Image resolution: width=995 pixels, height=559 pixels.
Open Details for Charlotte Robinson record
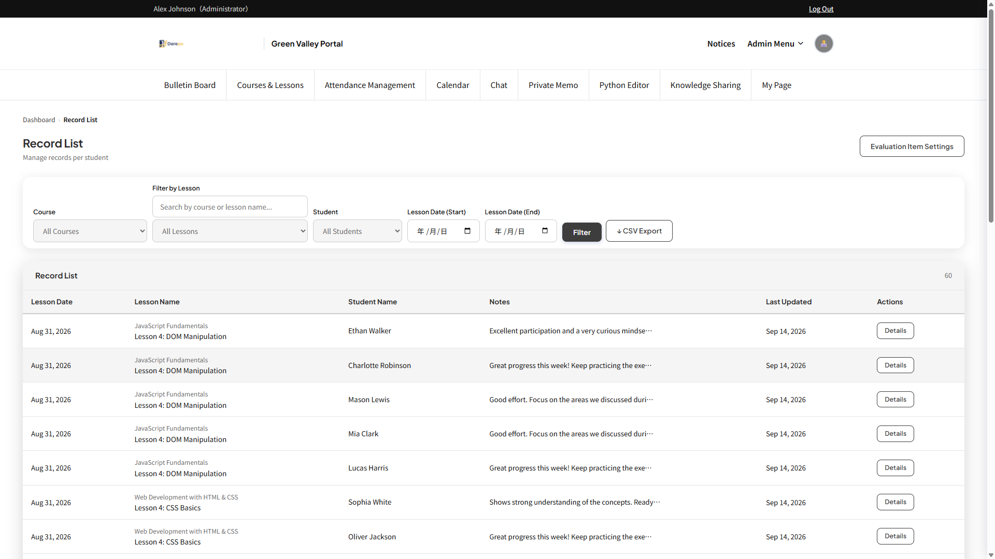[x=895, y=365]
